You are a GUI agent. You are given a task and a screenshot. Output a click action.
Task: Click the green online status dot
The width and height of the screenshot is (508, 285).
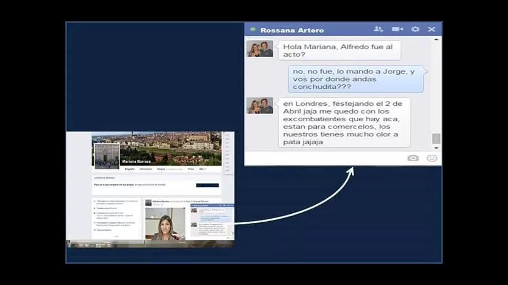[253, 30]
